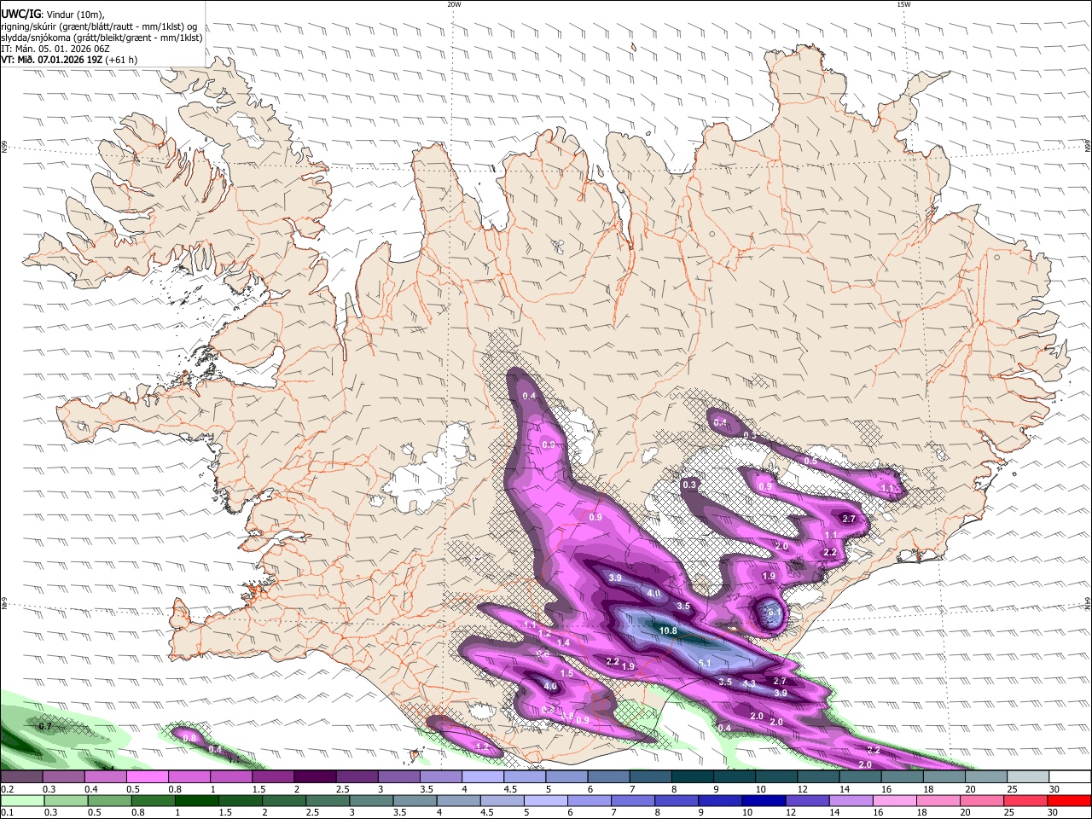Viewport: 1092px width, 819px height.
Task: Click the 'UWC/IG: Vindur (10m)' title
Action: tap(52, 14)
